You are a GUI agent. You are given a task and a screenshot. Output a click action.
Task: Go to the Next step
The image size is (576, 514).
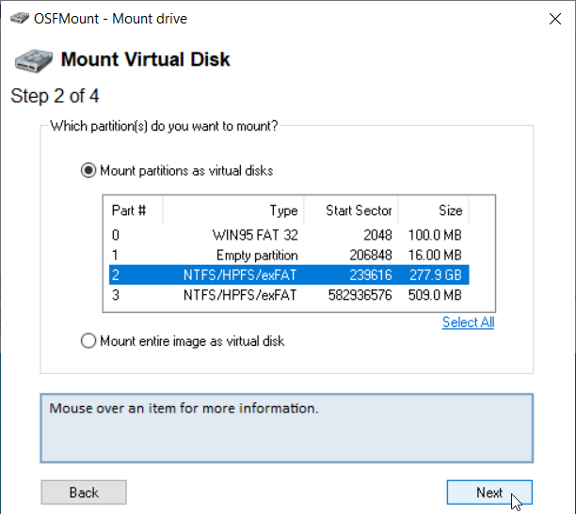(x=489, y=492)
